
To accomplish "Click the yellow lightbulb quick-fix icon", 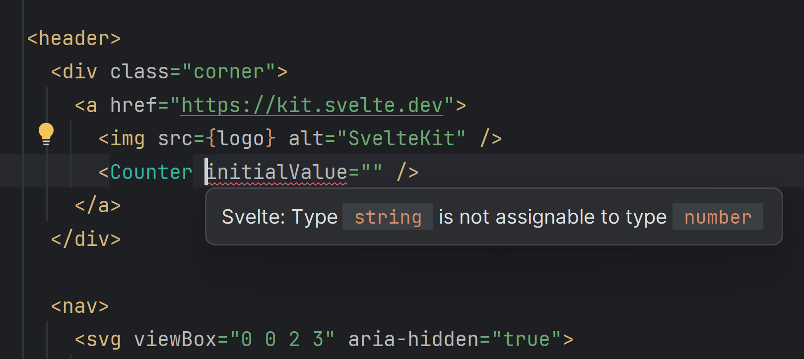I will click(46, 134).
